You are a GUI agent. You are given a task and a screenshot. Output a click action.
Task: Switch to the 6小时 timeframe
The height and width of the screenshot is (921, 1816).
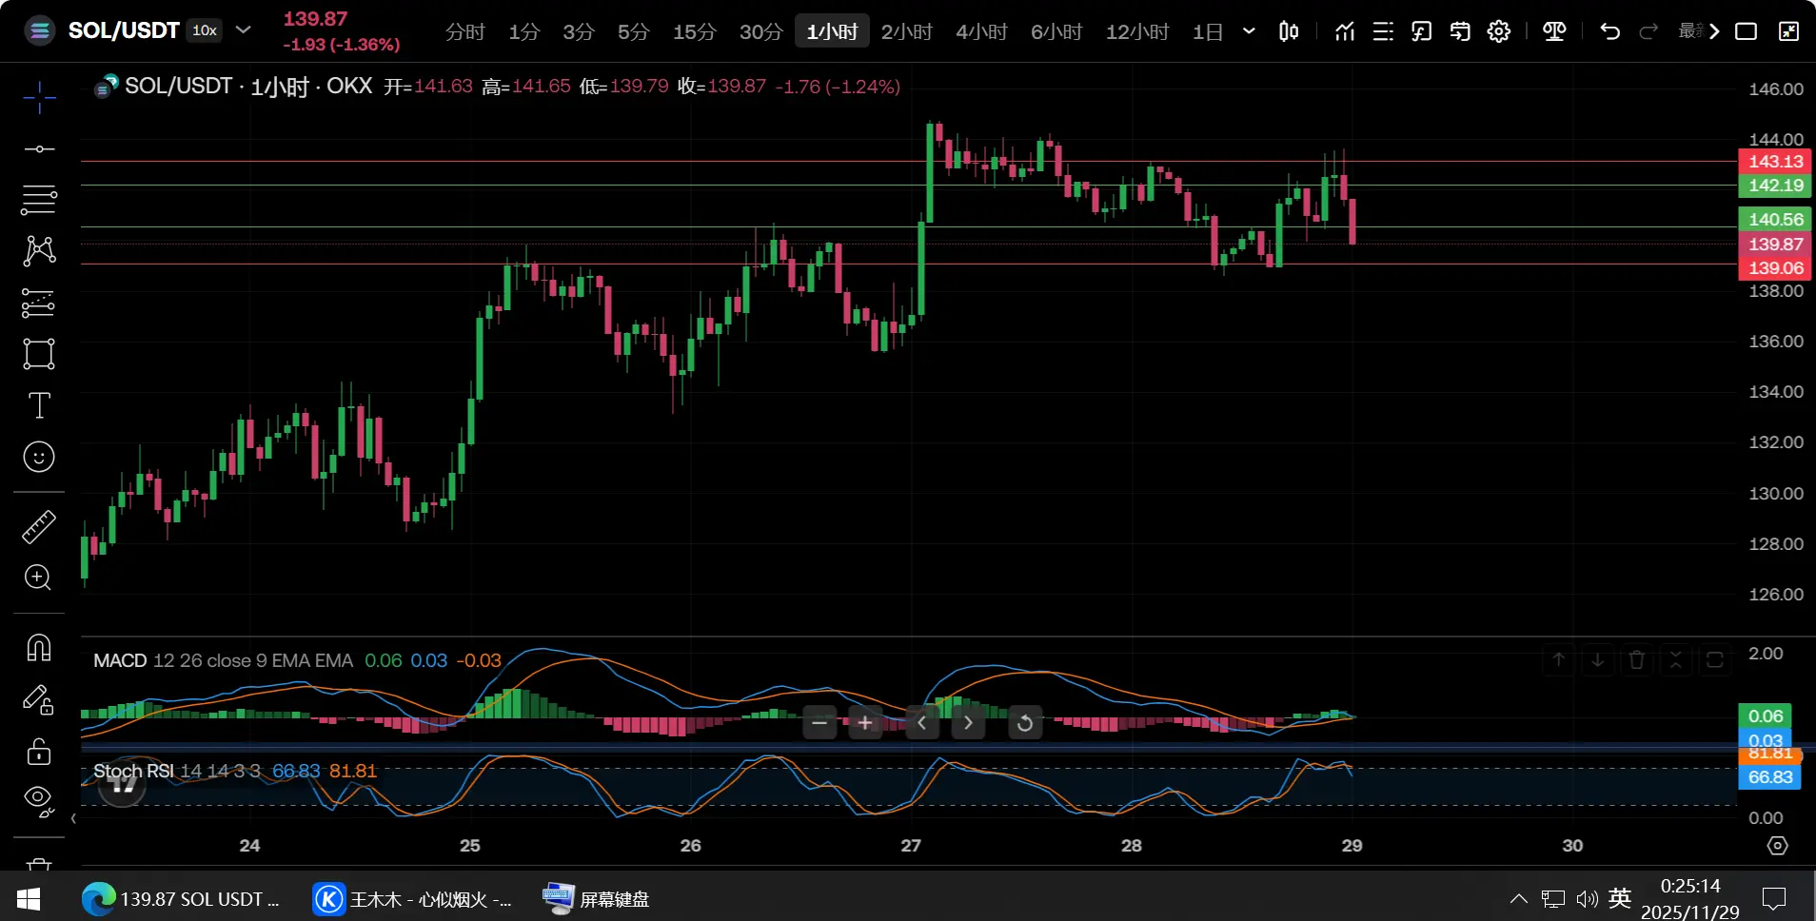point(1056,31)
